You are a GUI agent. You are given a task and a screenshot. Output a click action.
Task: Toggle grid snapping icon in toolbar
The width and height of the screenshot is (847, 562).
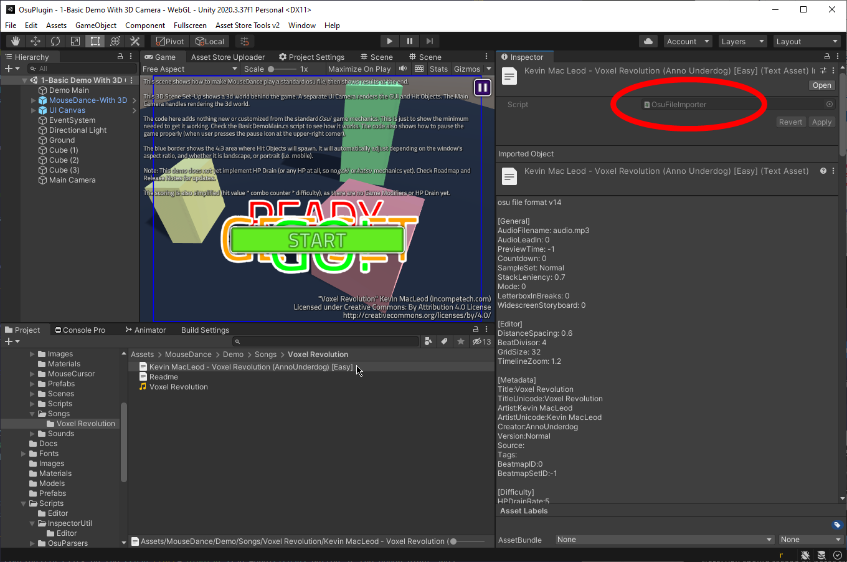coord(245,41)
